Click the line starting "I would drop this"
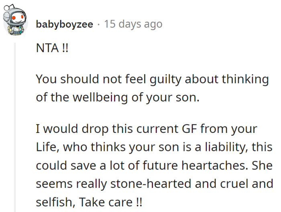The image size is (281, 212). pos(146,130)
